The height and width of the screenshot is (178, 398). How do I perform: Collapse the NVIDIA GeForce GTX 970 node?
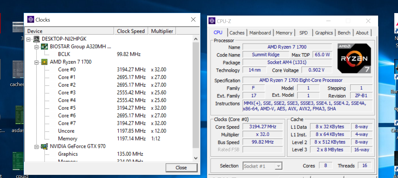click(36, 146)
